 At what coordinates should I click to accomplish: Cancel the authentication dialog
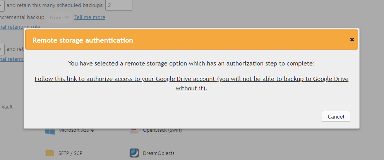pos(336,117)
